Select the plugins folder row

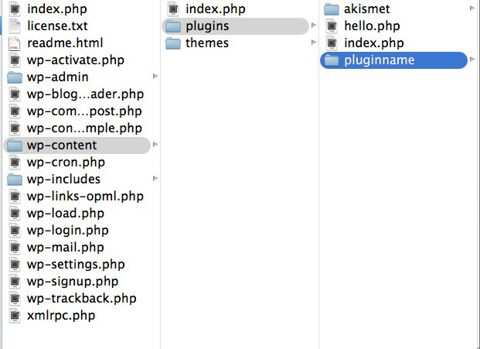236,26
